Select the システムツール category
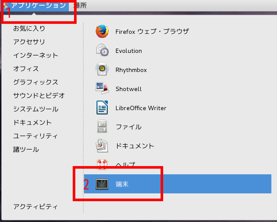The width and height of the screenshot is (277, 222). click(x=35, y=109)
